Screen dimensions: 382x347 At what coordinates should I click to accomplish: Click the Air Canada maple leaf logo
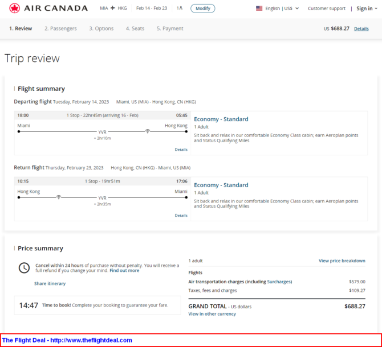point(14,9)
